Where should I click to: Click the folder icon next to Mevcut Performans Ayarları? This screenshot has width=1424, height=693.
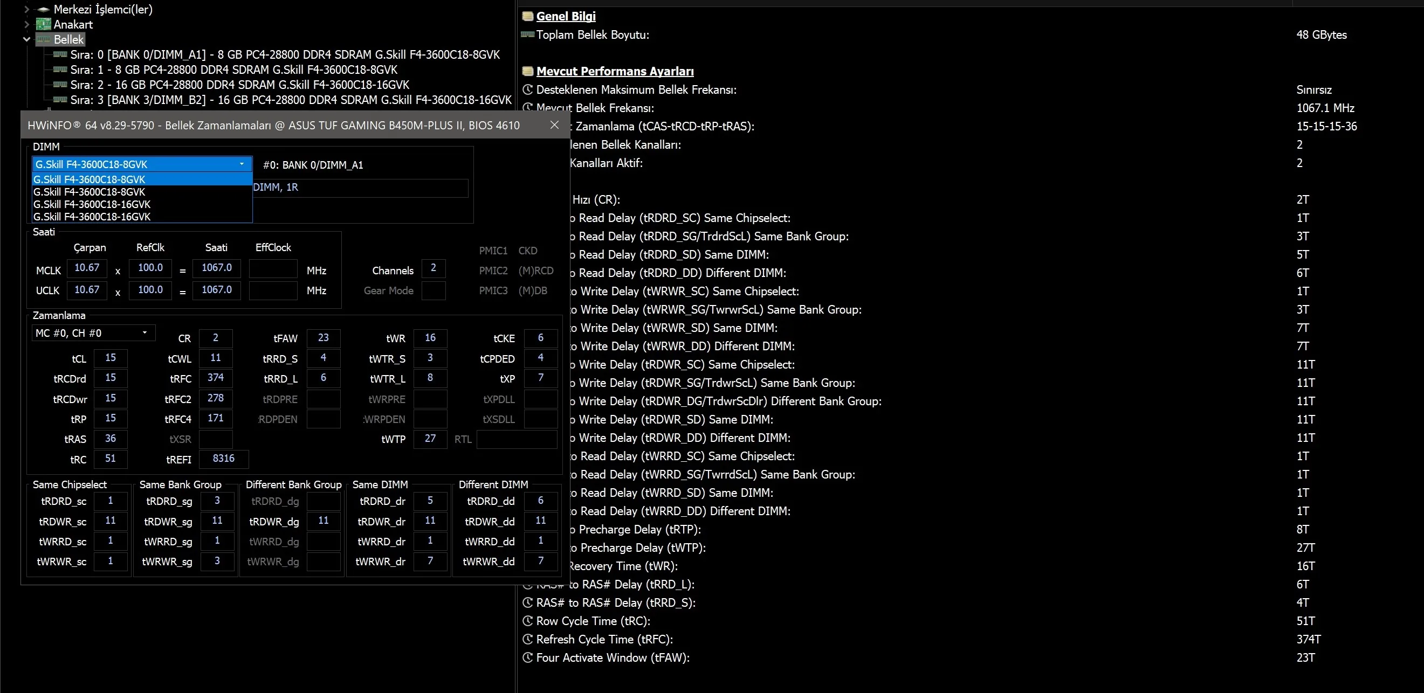(x=528, y=71)
